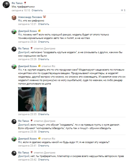
Task: Click Дмитрий Хозин's avatar on the 23:24 comment
Action: point(14,32)
